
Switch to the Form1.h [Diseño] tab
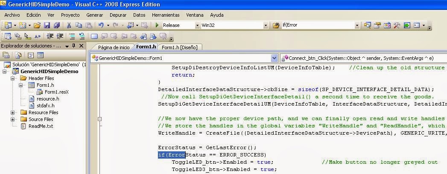point(180,47)
